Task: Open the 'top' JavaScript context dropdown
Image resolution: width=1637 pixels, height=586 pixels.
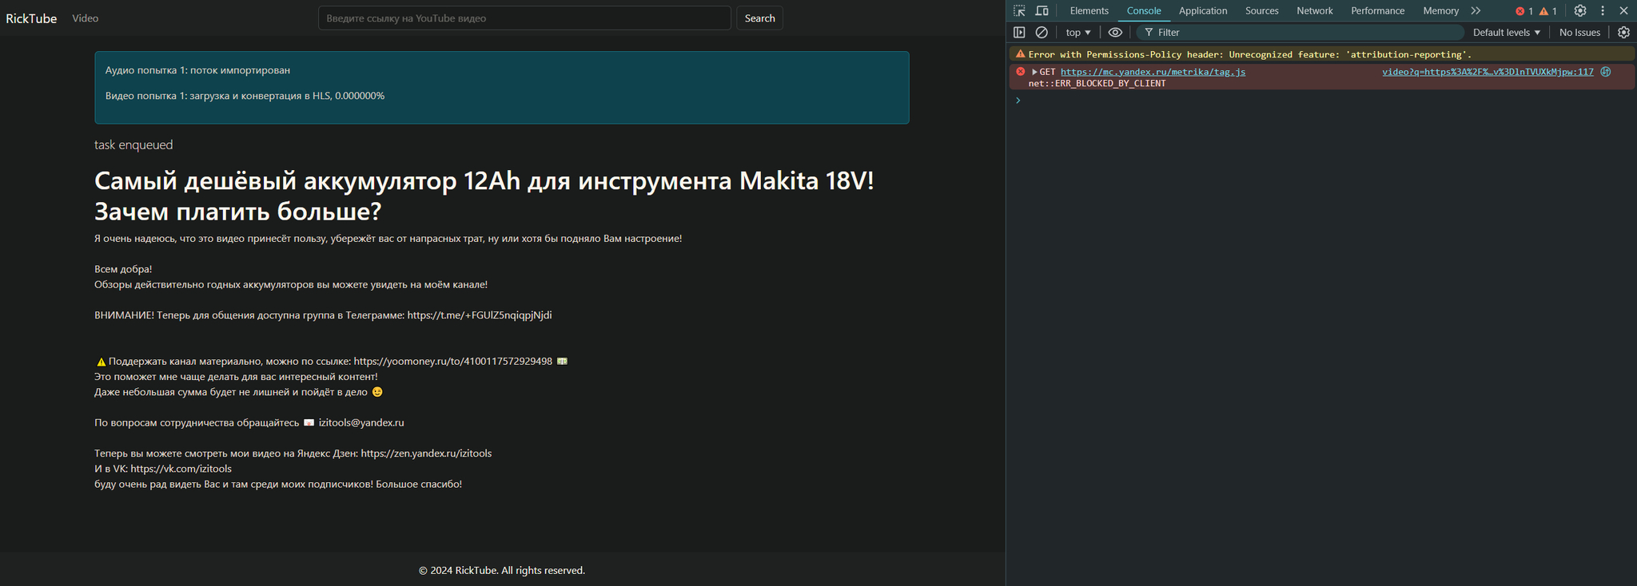Action: 1077,33
